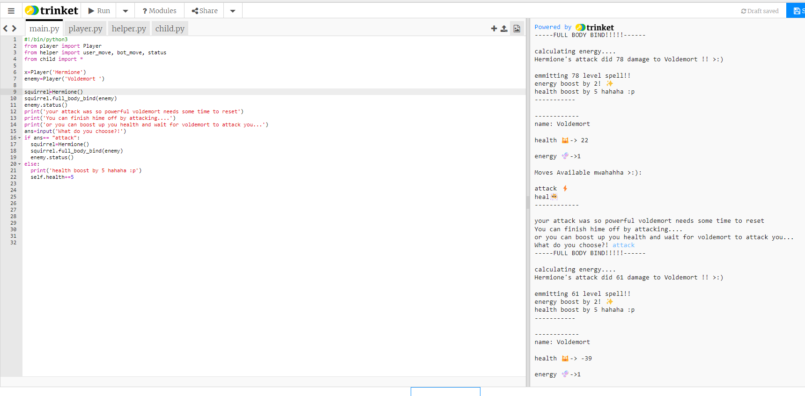Screen dimensions: 805x396
Task: Click enemy=Player('Voldemort ') code line
Action: [x=65, y=79]
